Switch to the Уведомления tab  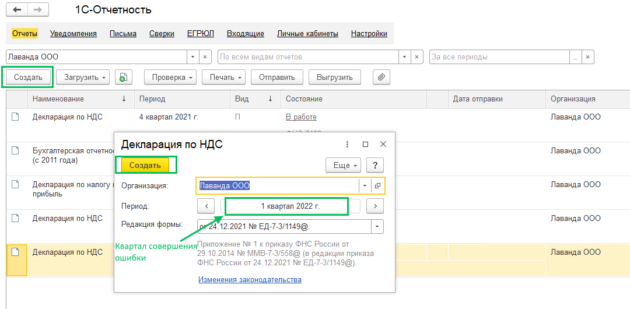tap(73, 34)
